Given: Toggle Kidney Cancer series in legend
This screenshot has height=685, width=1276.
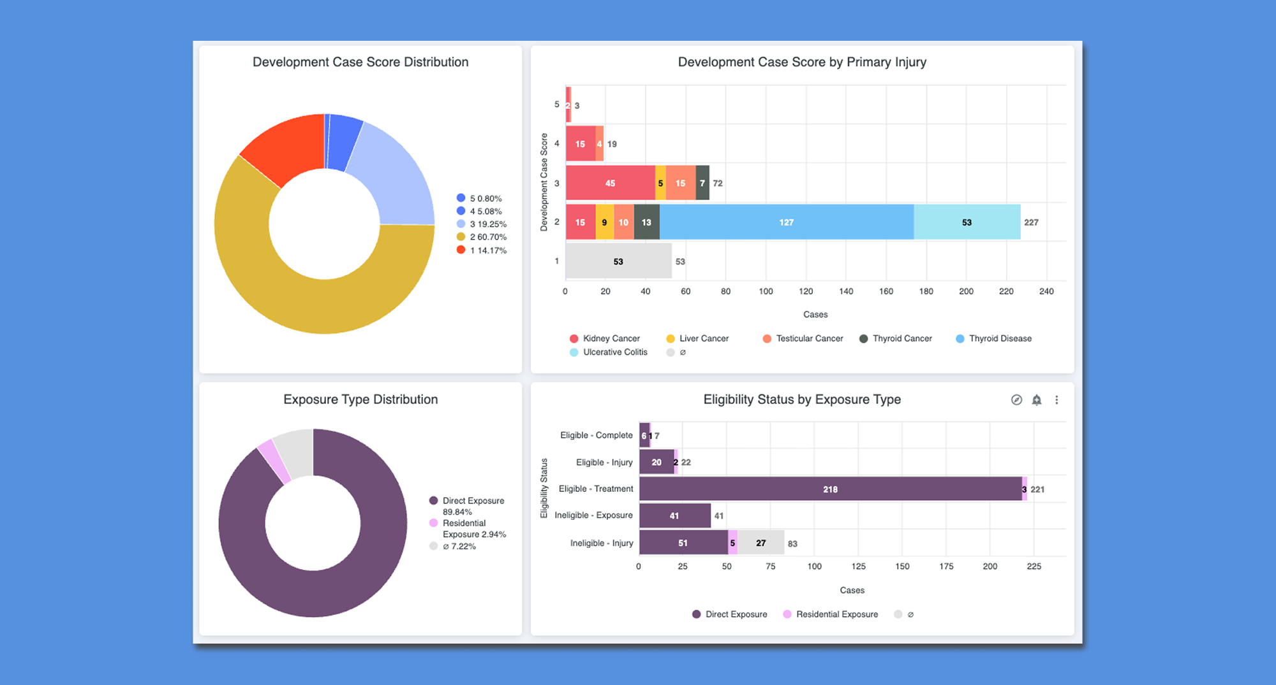Looking at the screenshot, I should pyautogui.click(x=604, y=338).
